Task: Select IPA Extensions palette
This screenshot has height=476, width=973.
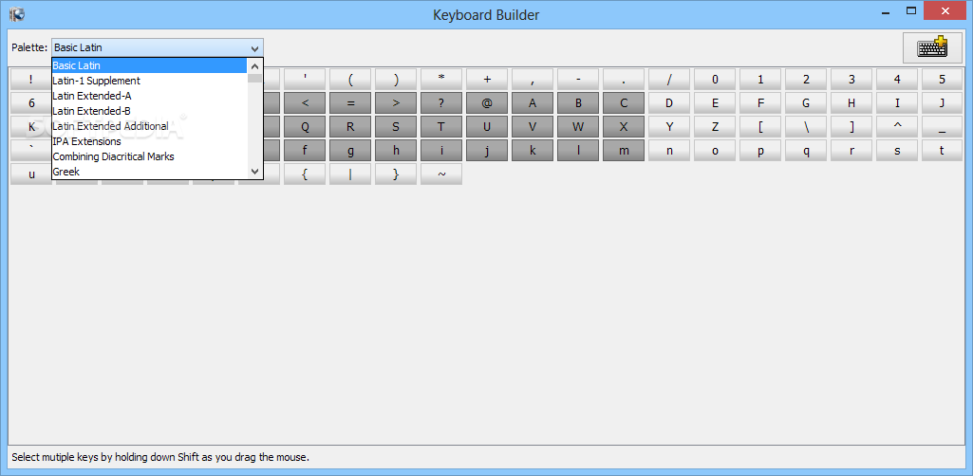Action: [x=150, y=141]
